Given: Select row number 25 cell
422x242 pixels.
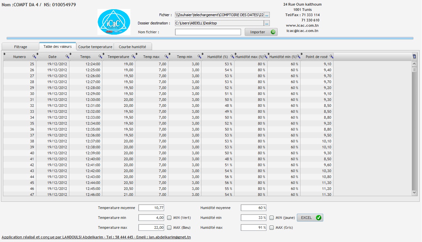Looking at the screenshot, I should click(20, 64).
